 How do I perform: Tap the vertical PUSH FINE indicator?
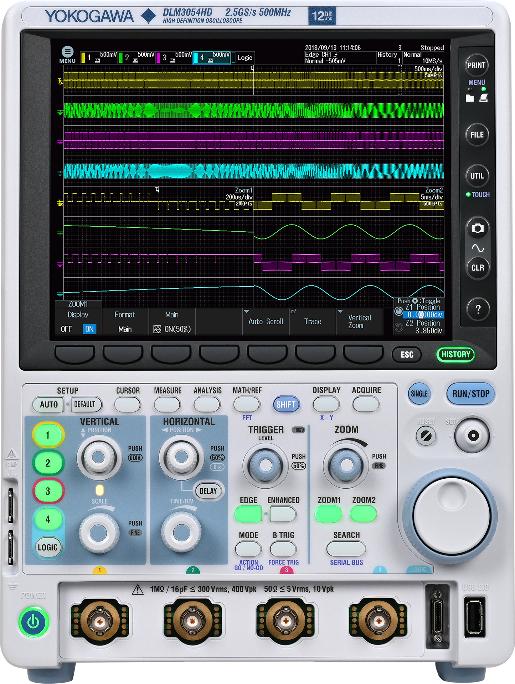(x=135, y=533)
